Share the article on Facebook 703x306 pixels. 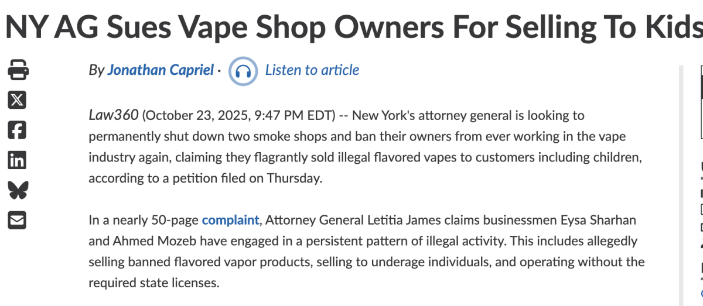point(18,130)
